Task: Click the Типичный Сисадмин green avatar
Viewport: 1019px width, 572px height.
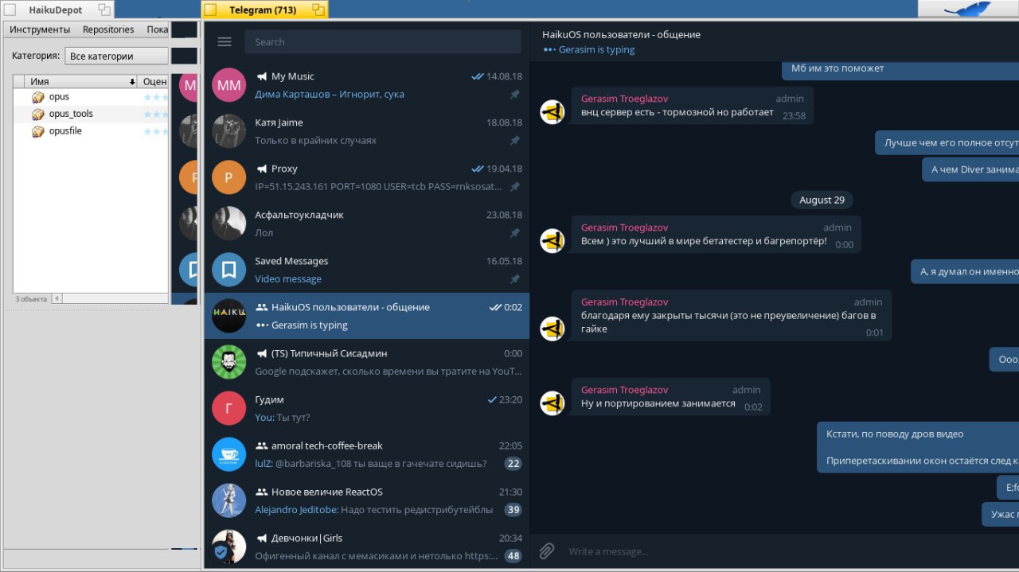Action: (228, 362)
